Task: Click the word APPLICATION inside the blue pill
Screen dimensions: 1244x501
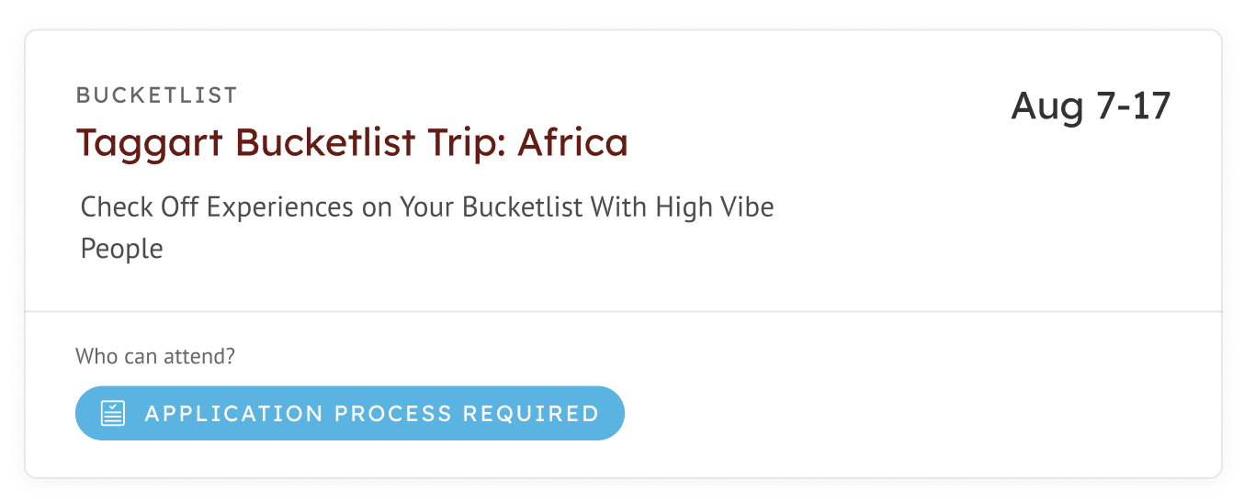Action: point(234,413)
